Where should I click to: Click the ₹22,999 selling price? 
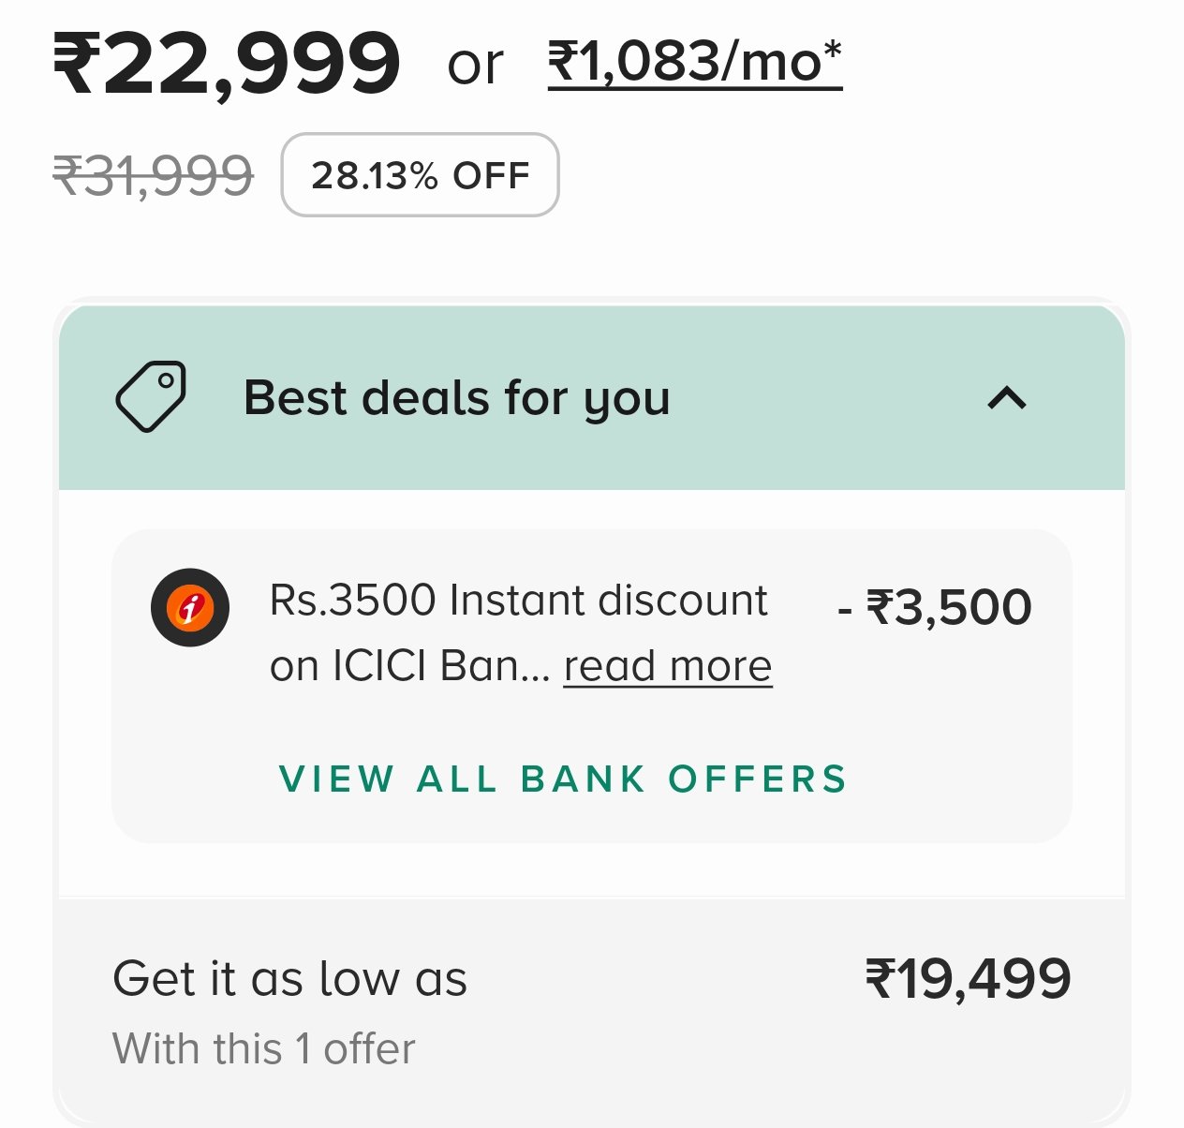[226, 64]
